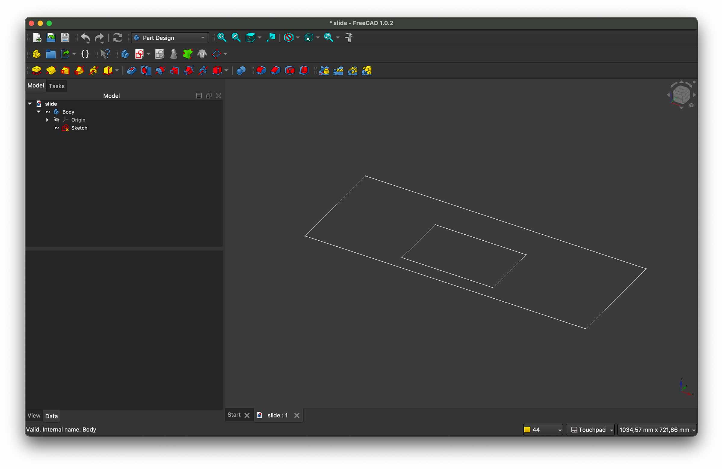Click the Chamfer tool icon
722x469 pixels.
275,71
